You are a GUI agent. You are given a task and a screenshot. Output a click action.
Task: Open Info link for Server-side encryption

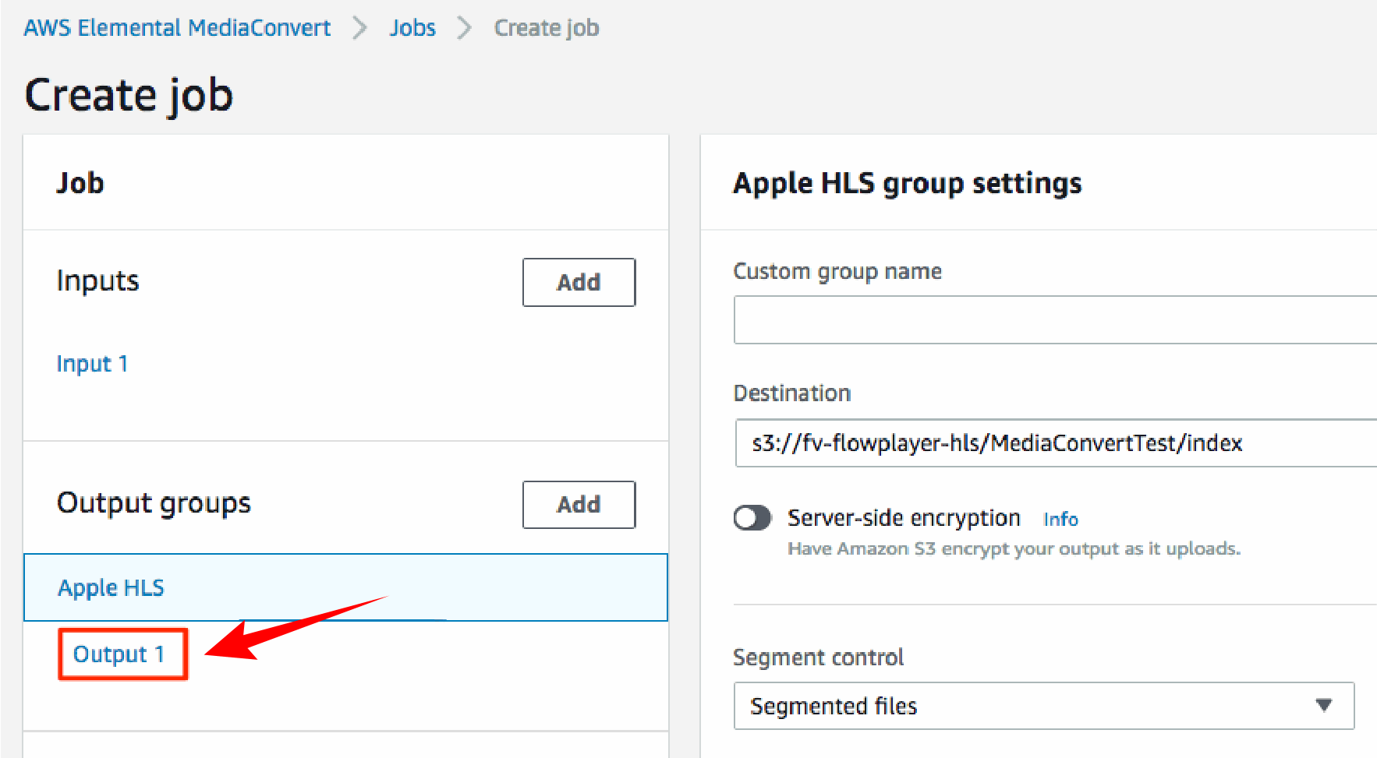click(x=1060, y=519)
